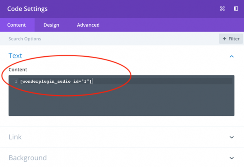Screen dimensions: 244x167
Task: Click the Text section heading
Action: 15,56
